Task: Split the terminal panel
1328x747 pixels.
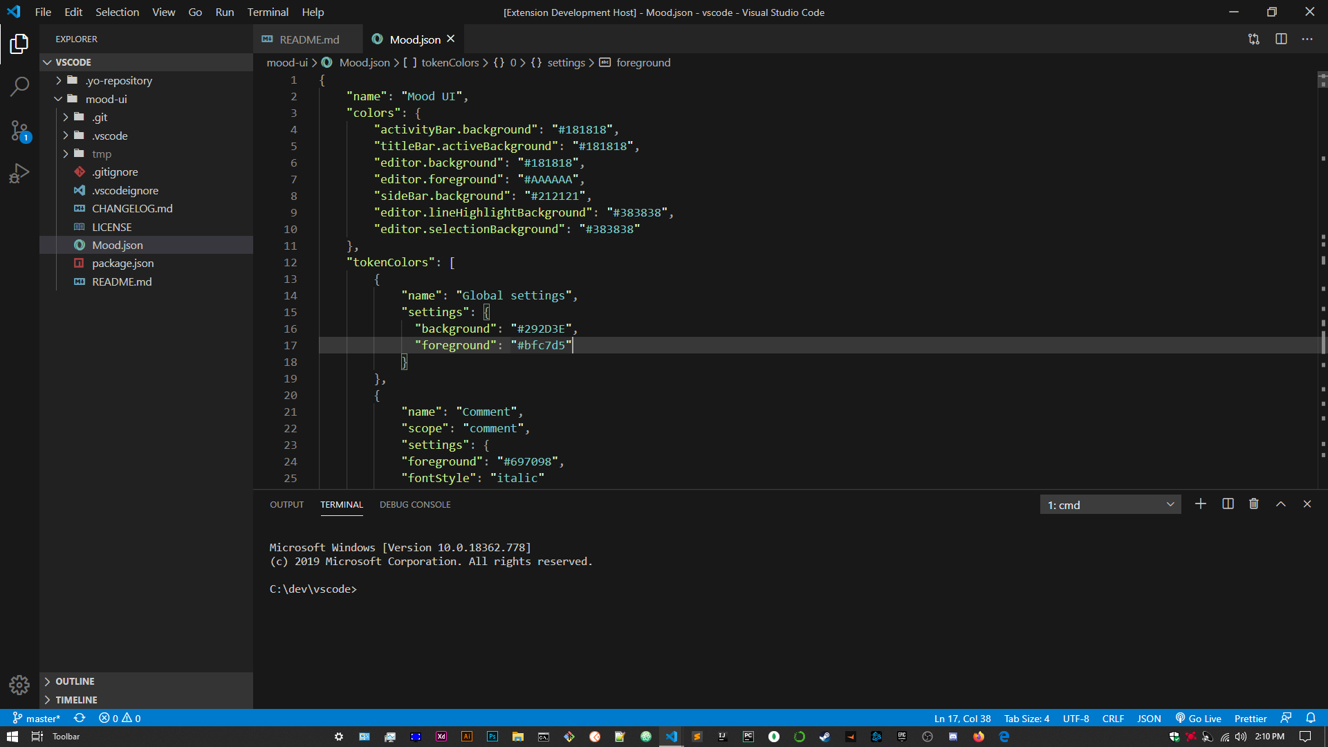Action: point(1228,504)
